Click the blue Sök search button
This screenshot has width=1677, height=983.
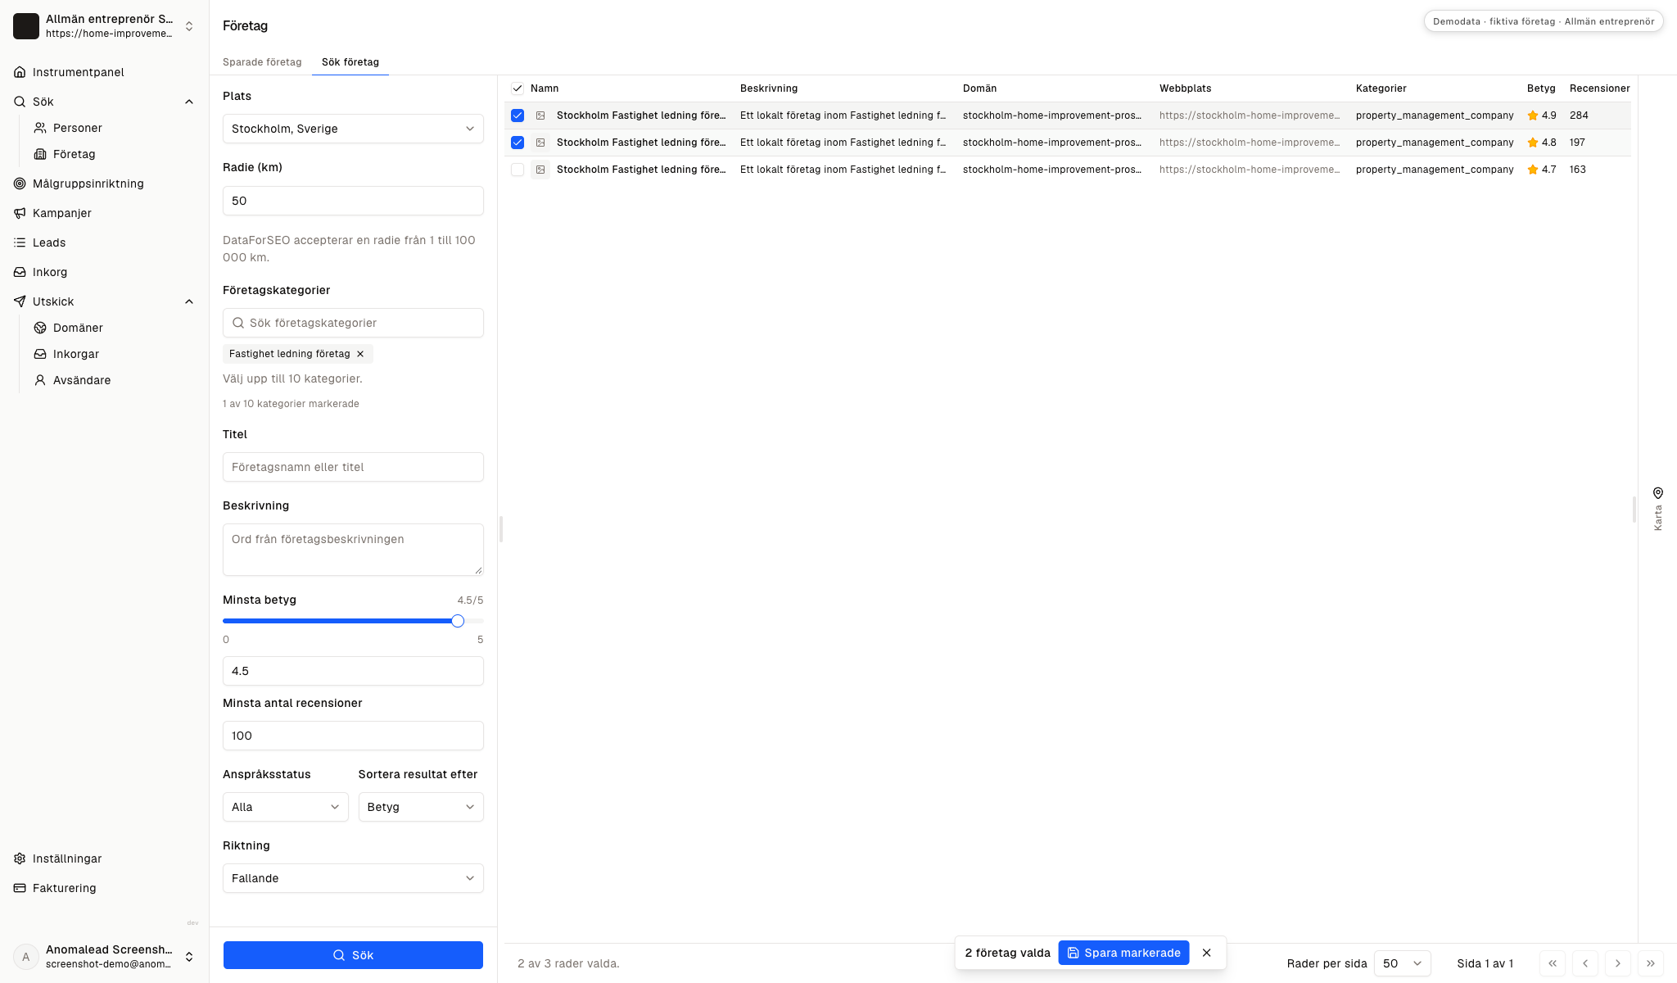(x=353, y=955)
